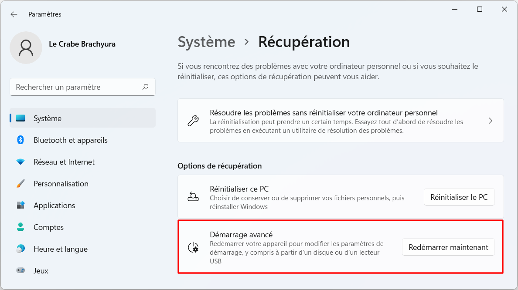Click the search magnifier icon
Viewport: 518px width, 290px height.
click(145, 87)
